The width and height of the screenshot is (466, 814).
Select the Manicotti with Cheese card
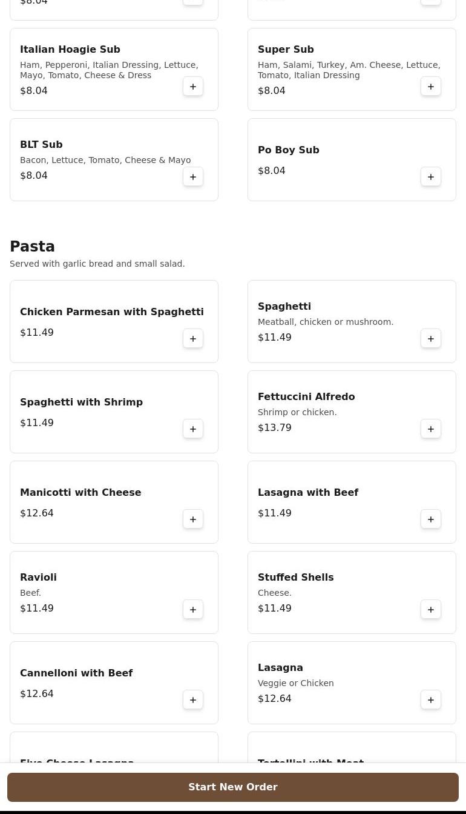(x=97, y=502)
